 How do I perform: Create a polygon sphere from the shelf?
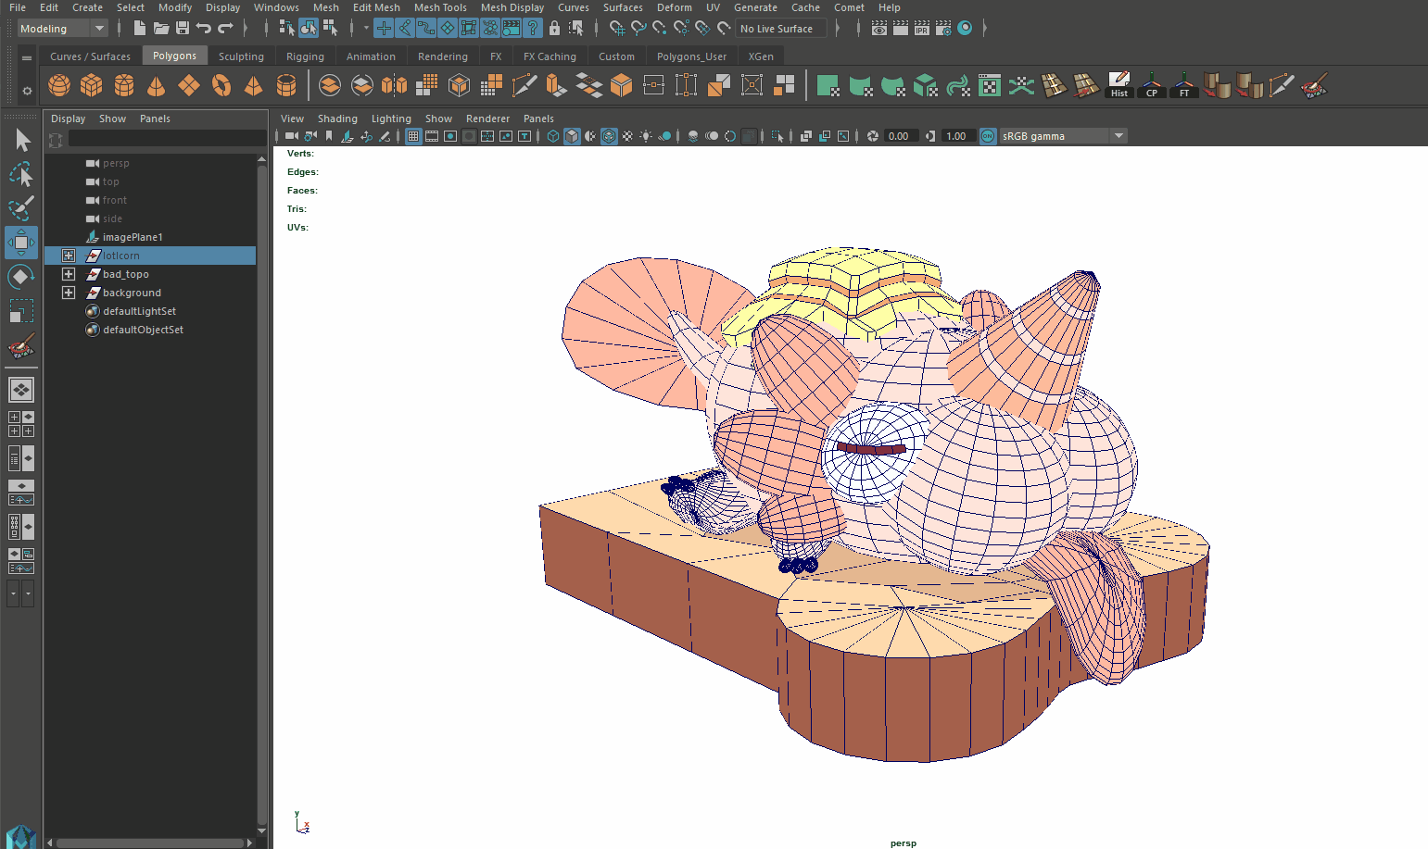[x=59, y=86]
